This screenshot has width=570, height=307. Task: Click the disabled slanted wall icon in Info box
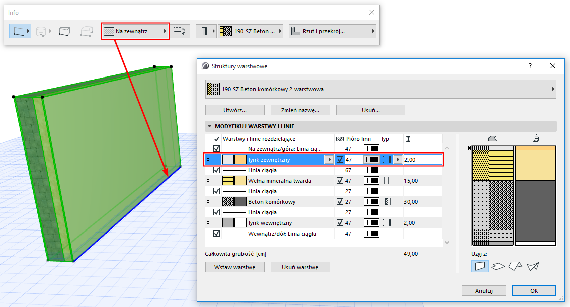87,31
